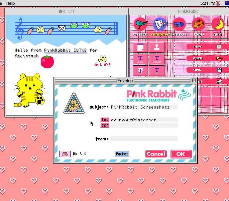Choose the text SIZE tool
The width and height of the screenshot is (229, 201).
click(x=140, y=59)
